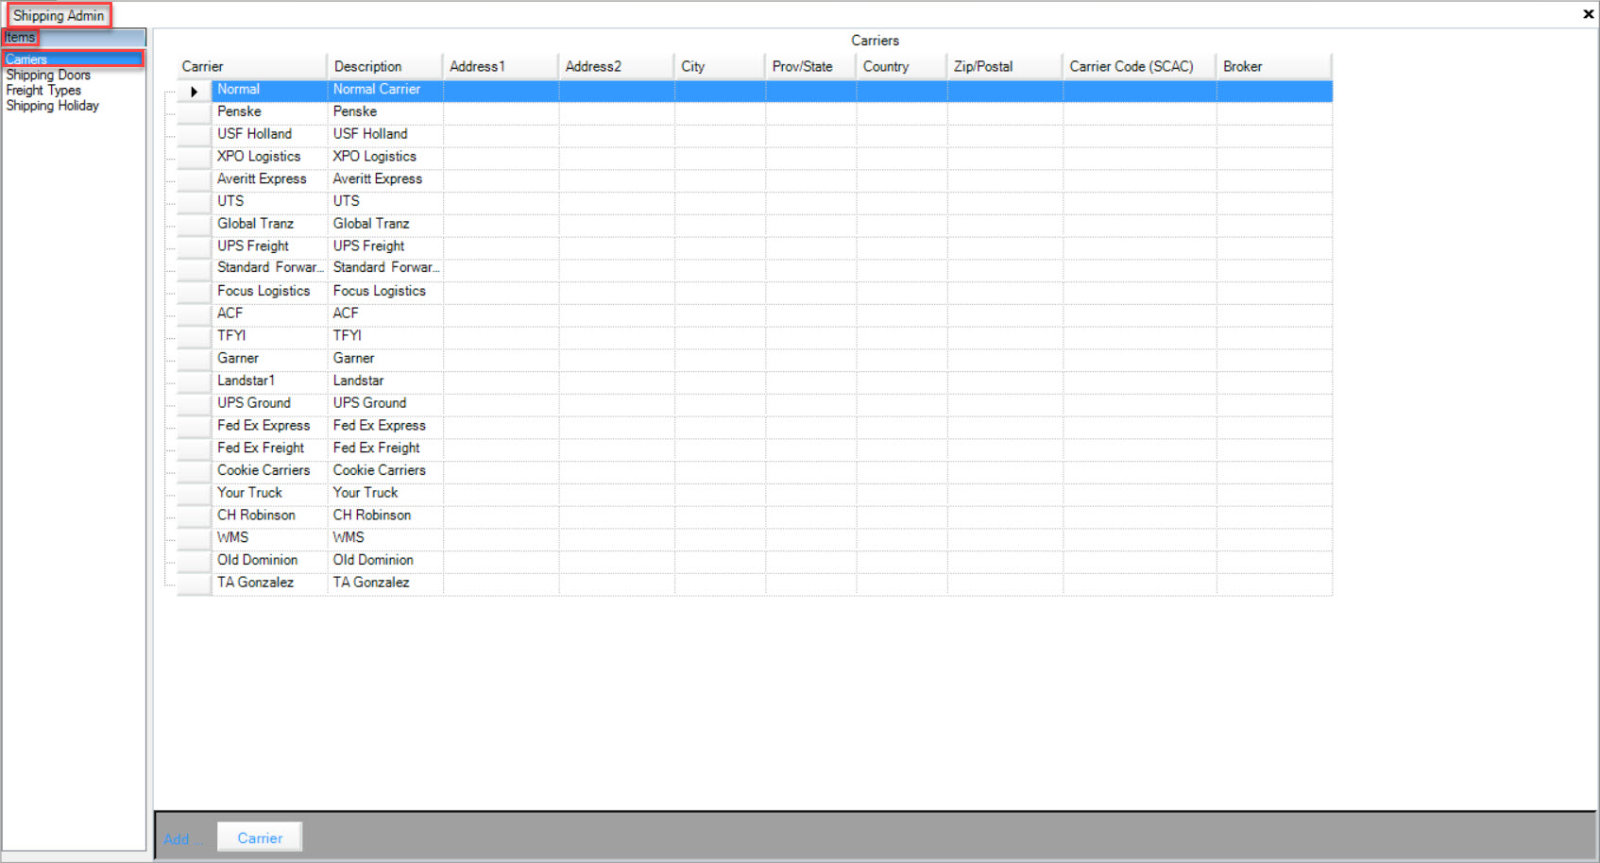1600x863 pixels.
Task: Sort by the Carrier column header
Action: (251, 66)
